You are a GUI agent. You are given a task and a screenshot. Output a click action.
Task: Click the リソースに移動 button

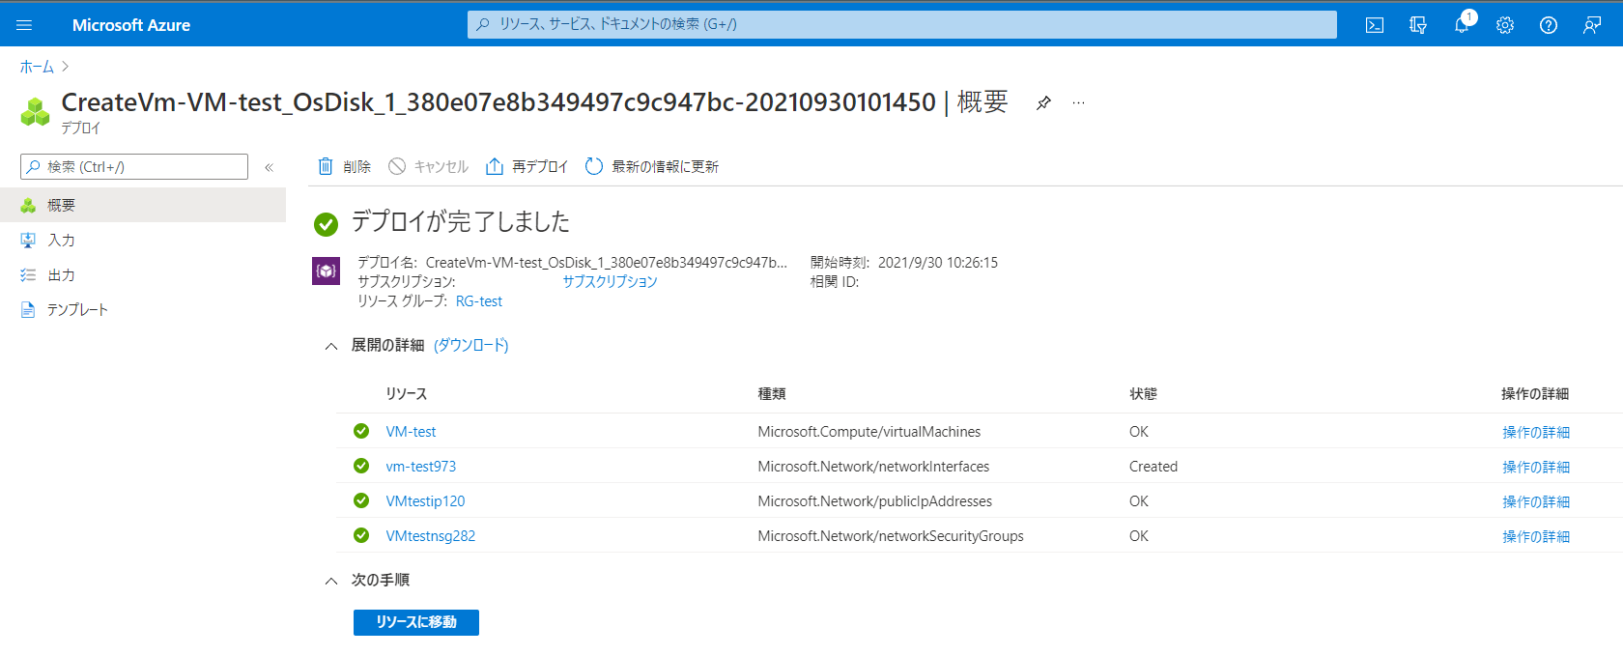tap(416, 622)
